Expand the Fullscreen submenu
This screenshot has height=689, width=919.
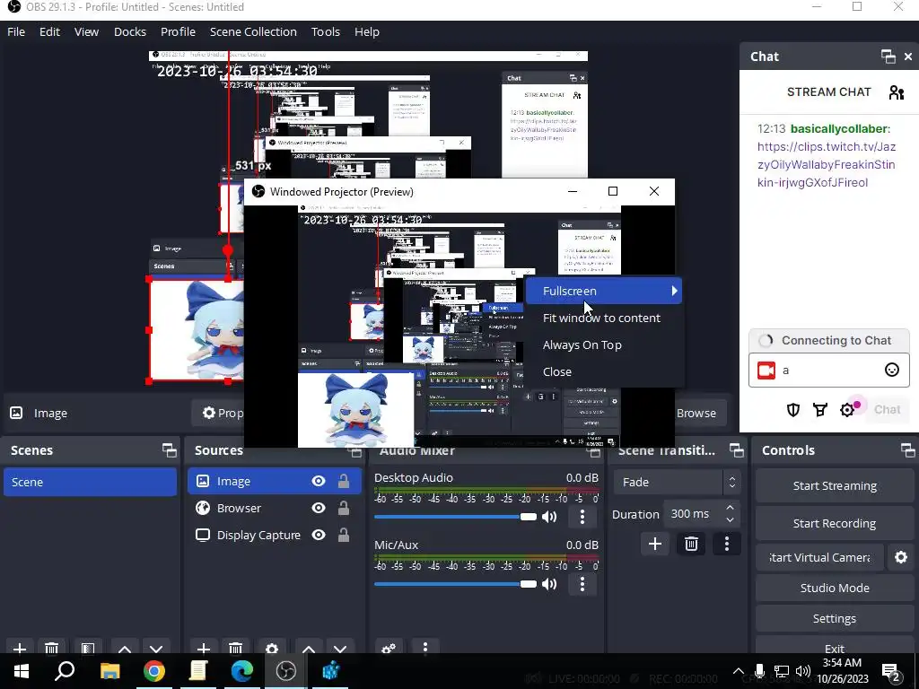pos(604,292)
